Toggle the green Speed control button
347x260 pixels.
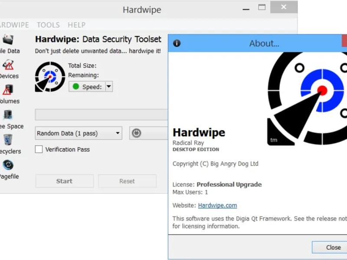87,86
